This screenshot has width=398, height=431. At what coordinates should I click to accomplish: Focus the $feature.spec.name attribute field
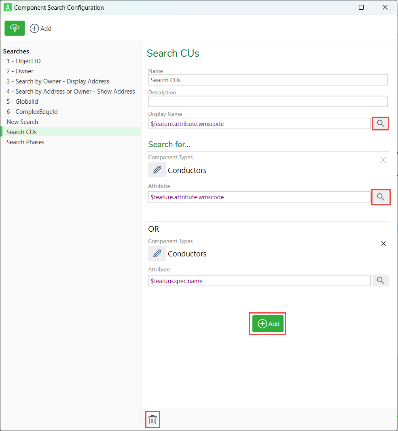click(259, 281)
